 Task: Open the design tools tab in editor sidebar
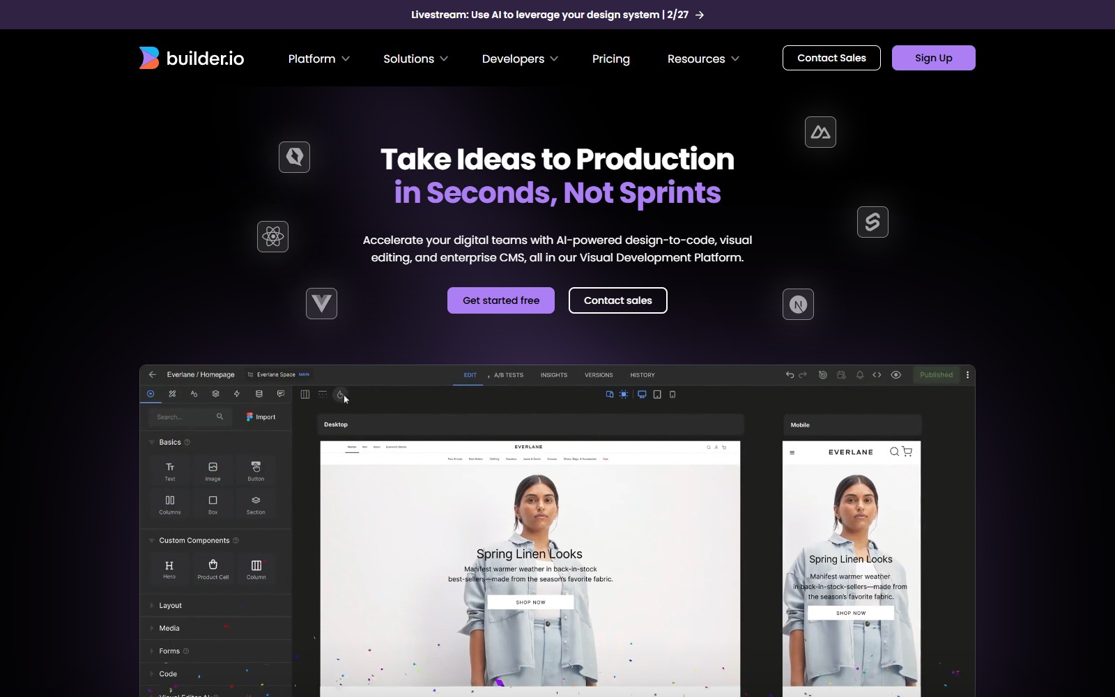tap(172, 394)
